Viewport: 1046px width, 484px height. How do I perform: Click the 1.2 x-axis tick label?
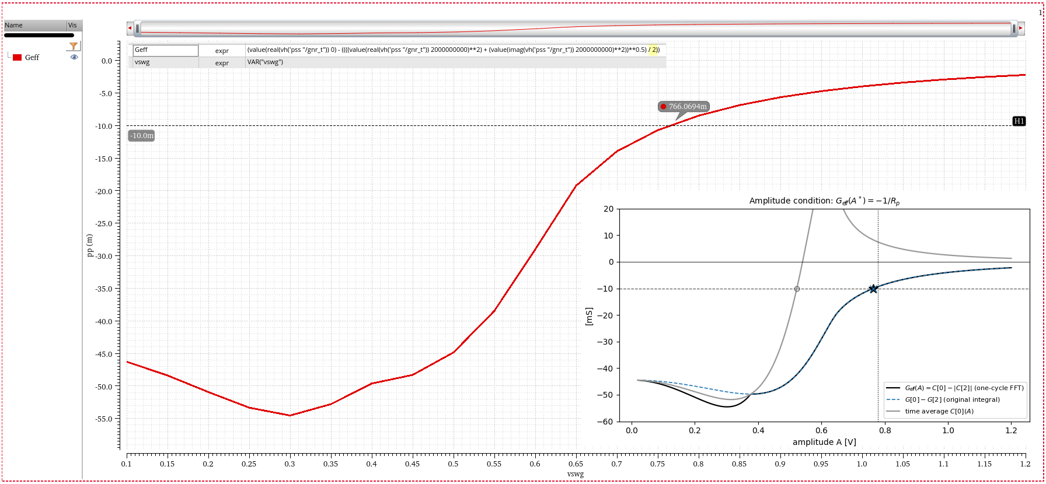(x=1025, y=464)
